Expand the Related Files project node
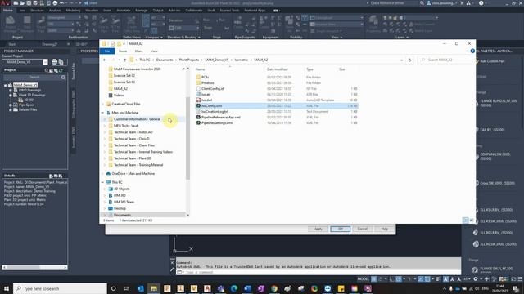This screenshot has width=524, height=294. point(11,109)
